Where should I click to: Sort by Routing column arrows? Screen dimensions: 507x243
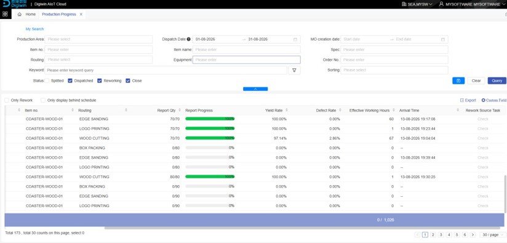coord(126,111)
